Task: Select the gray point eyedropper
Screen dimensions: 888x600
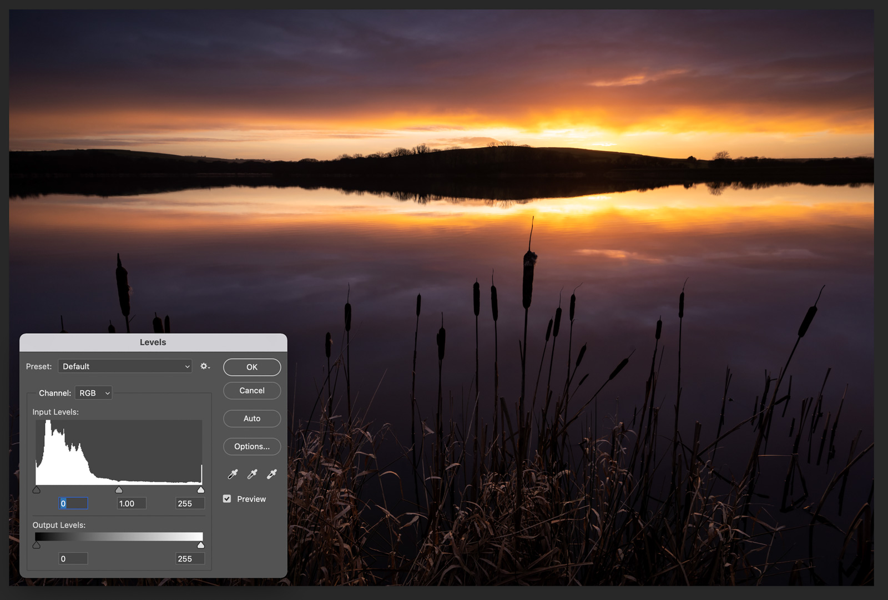Action: coord(251,474)
